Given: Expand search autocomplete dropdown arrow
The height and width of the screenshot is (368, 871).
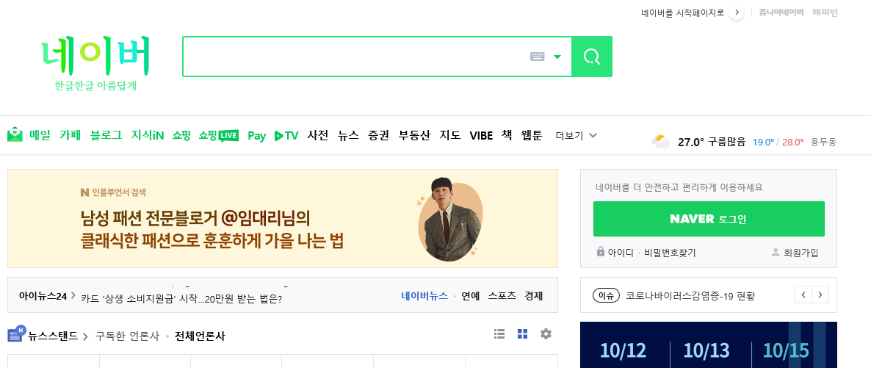Looking at the screenshot, I should 557,57.
